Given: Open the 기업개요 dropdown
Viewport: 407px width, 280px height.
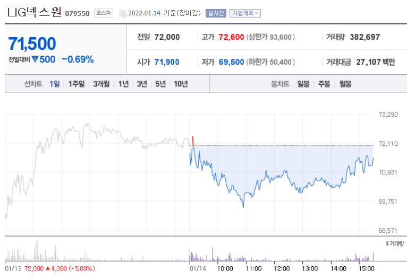Looking at the screenshot, I should (245, 13).
